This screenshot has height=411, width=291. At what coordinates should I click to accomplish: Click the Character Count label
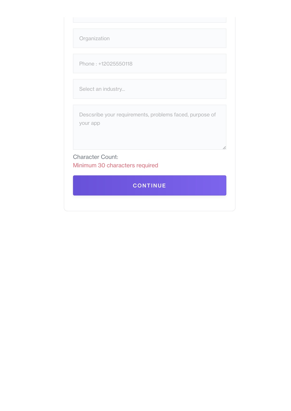click(x=95, y=157)
